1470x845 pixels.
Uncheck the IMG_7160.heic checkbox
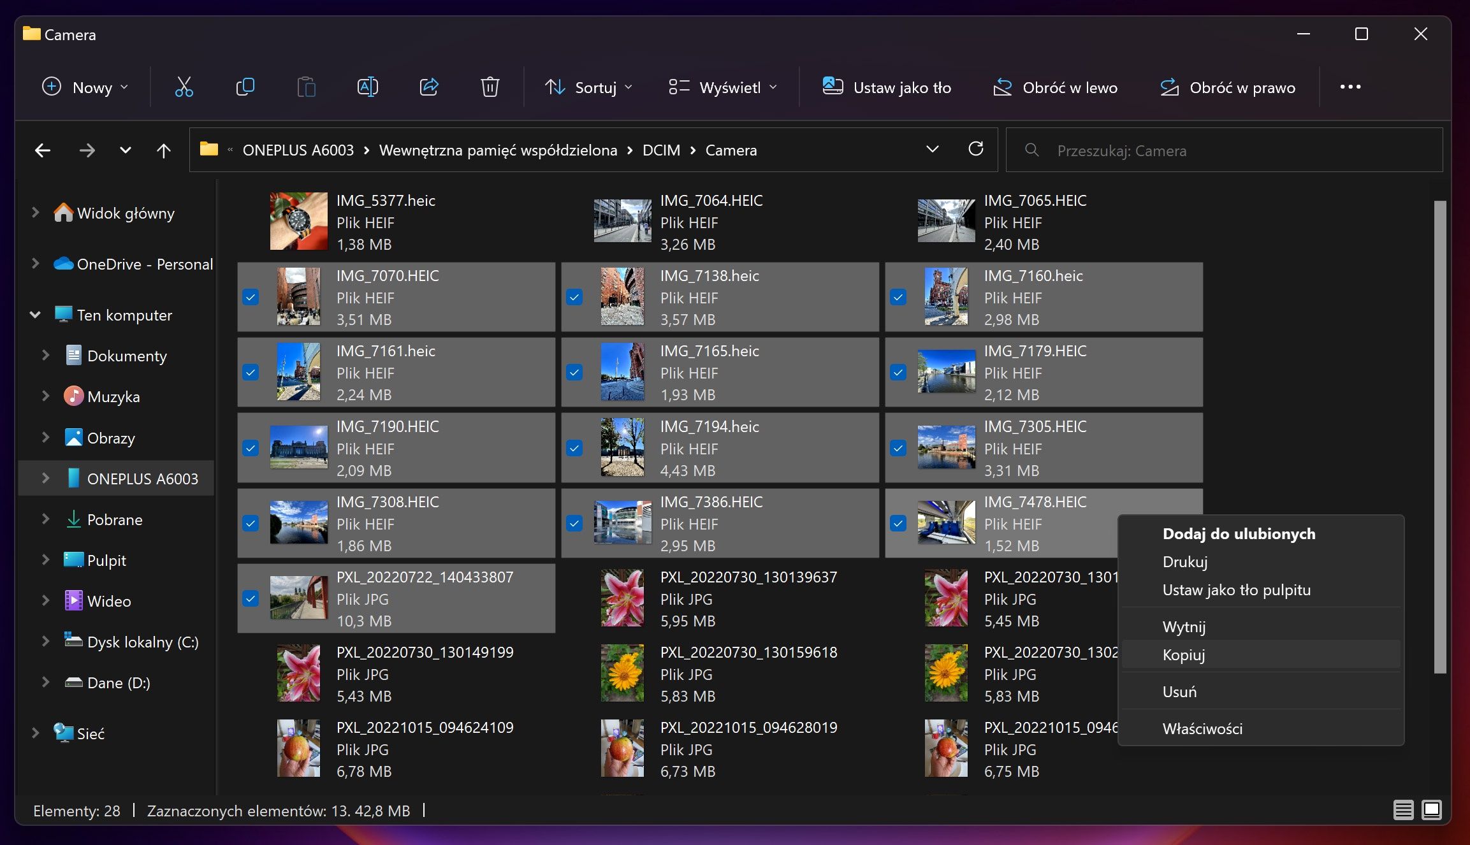pyautogui.click(x=898, y=297)
